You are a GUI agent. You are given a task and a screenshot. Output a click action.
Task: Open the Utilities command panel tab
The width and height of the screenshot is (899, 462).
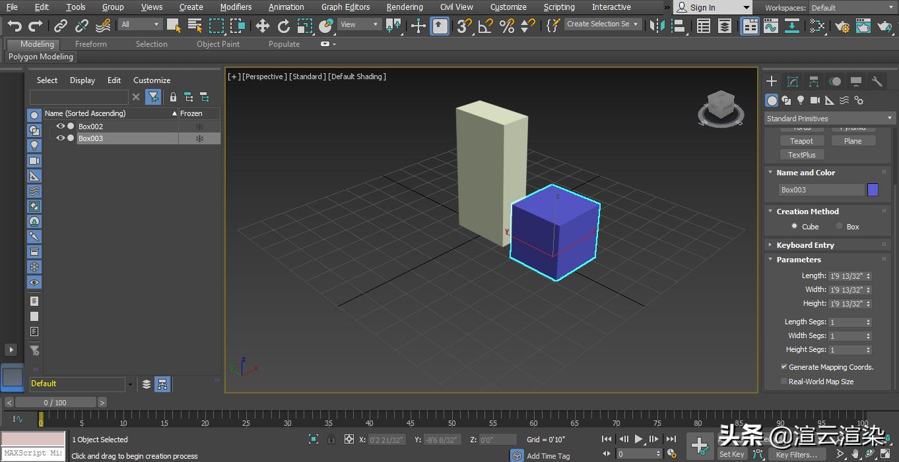(876, 81)
